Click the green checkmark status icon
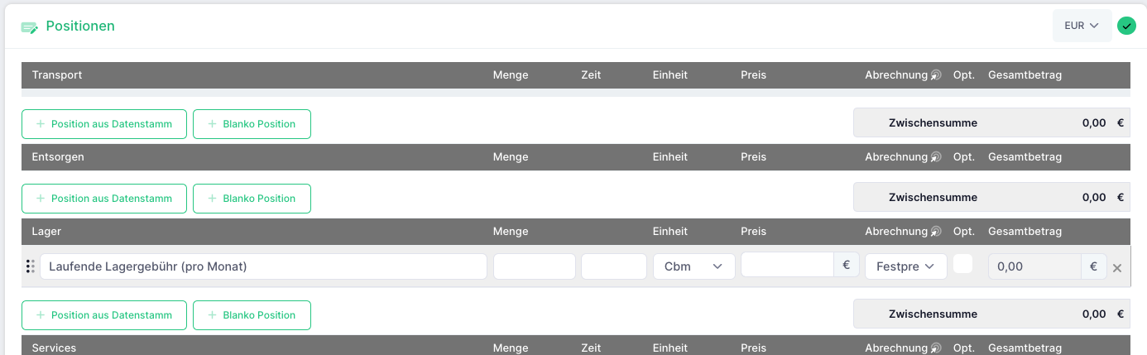1147x355 pixels. [x=1126, y=26]
